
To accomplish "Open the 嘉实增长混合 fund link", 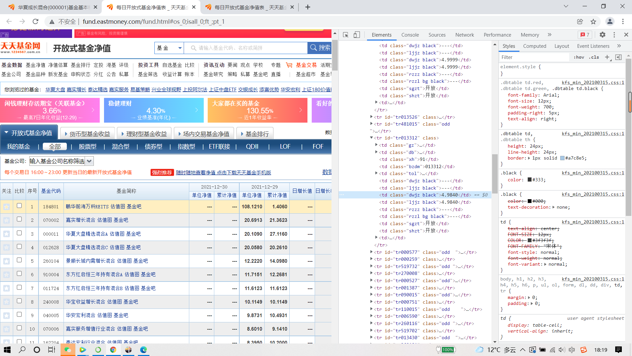I will coord(81,220).
